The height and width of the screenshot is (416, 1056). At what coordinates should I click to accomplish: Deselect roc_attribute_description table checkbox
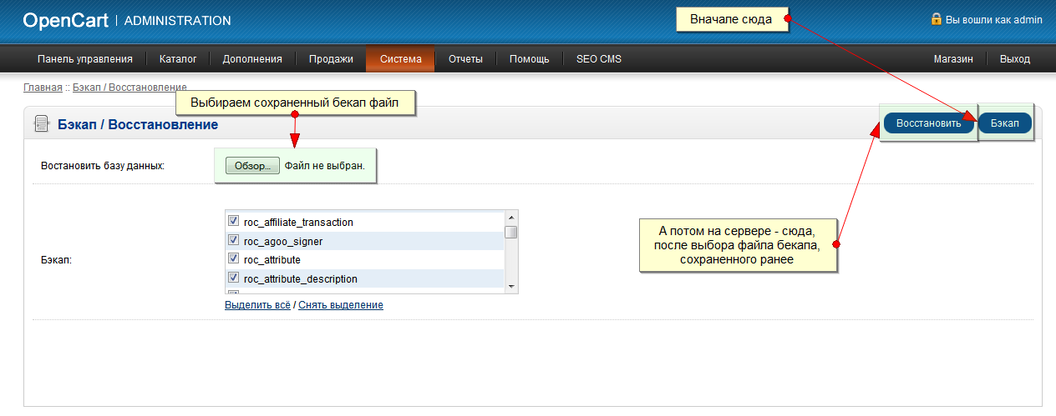click(234, 278)
